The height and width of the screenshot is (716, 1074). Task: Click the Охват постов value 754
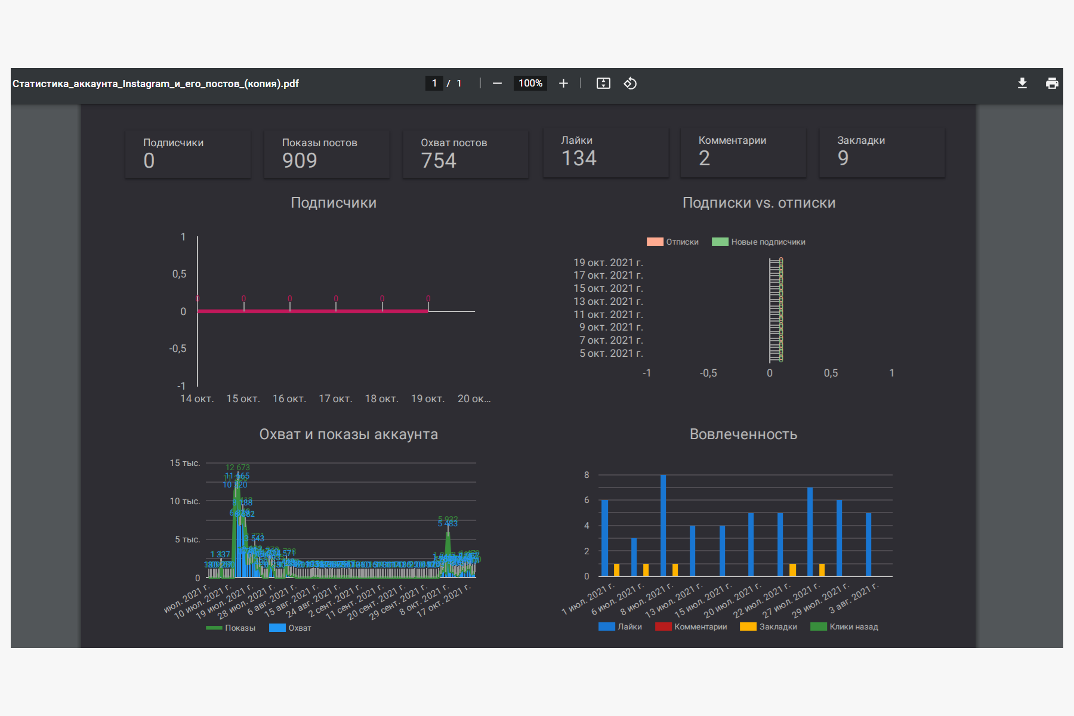[x=439, y=161]
